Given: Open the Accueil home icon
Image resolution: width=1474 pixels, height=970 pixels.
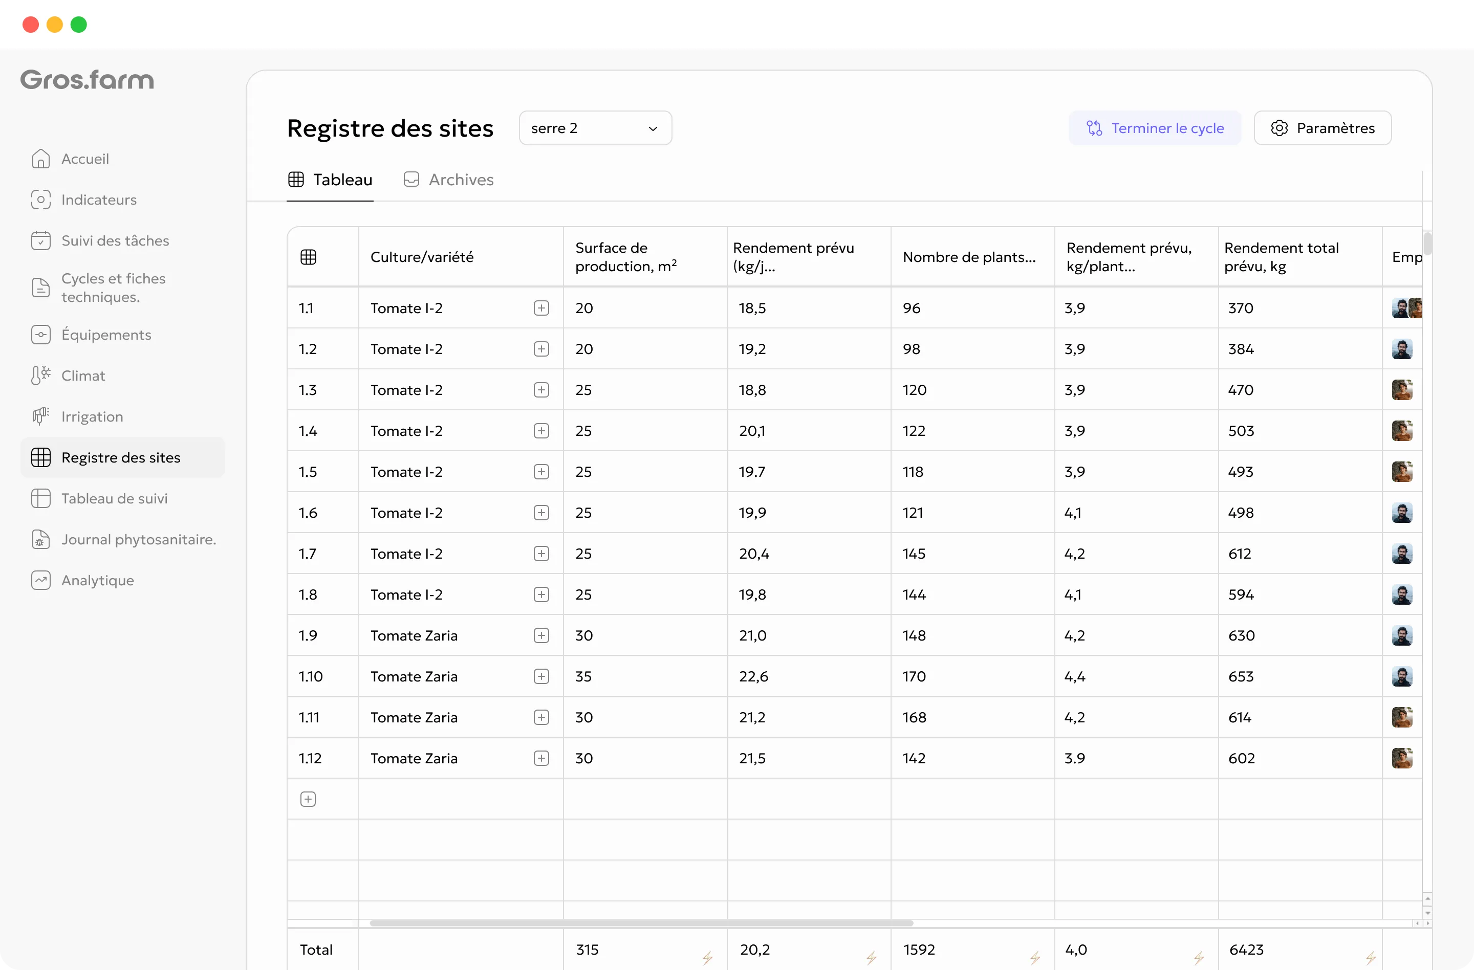Looking at the screenshot, I should coord(40,159).
